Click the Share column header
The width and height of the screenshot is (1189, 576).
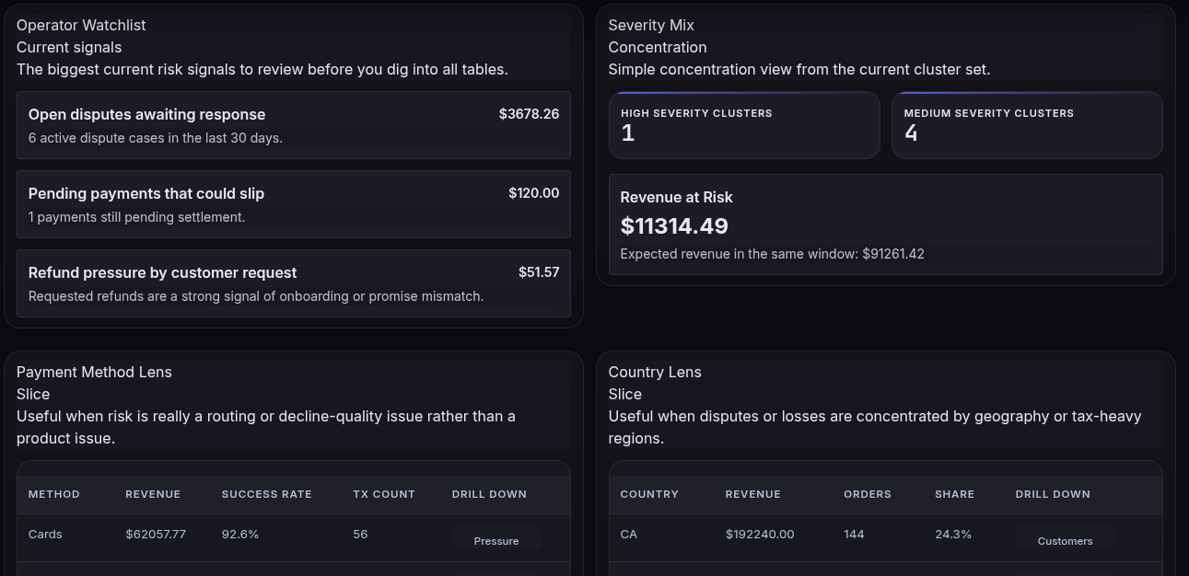coord(954,494)
